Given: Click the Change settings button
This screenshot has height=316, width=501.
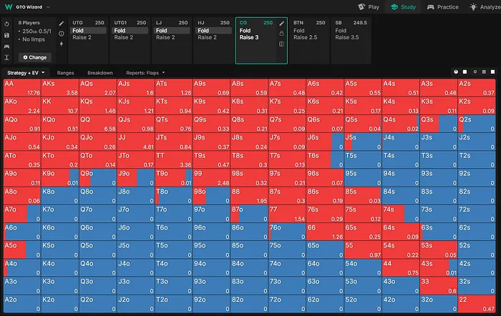Looking at the screenshot, I should coord(34,56).
